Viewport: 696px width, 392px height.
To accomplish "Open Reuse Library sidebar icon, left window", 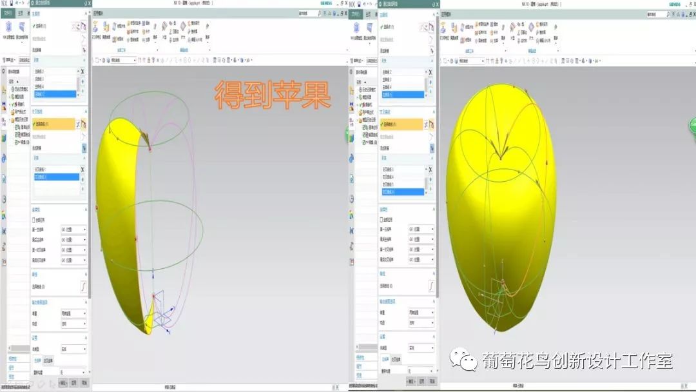I will (x=4, y=137).
